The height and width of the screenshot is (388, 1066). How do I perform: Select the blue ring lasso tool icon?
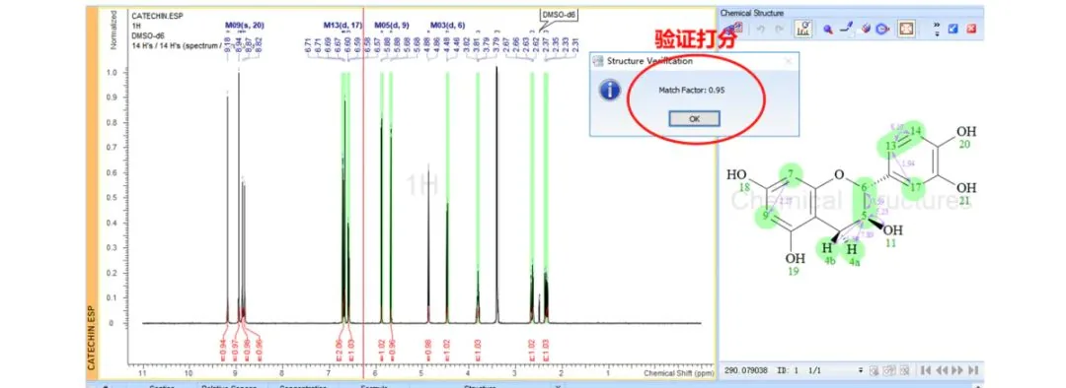882,29
